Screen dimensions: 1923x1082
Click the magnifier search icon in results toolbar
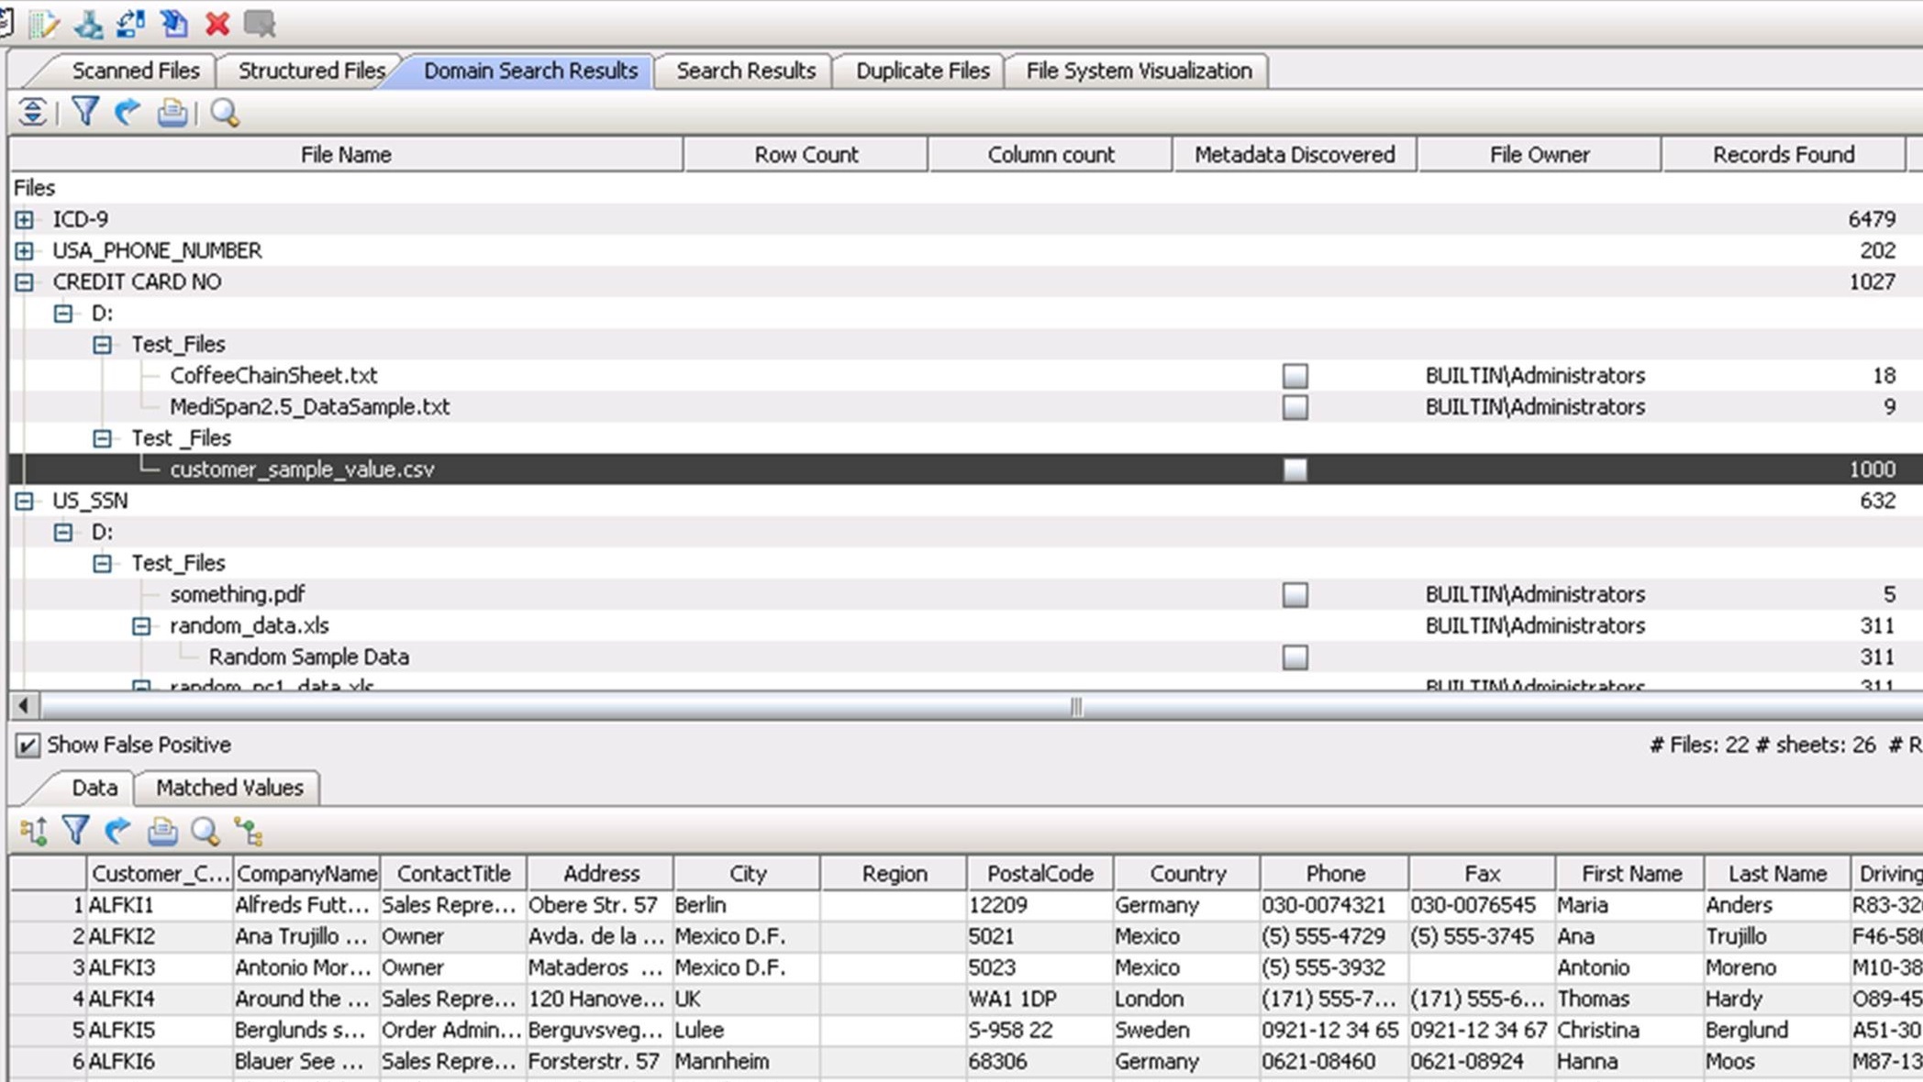pyautogui.click(x=225, y=113)
